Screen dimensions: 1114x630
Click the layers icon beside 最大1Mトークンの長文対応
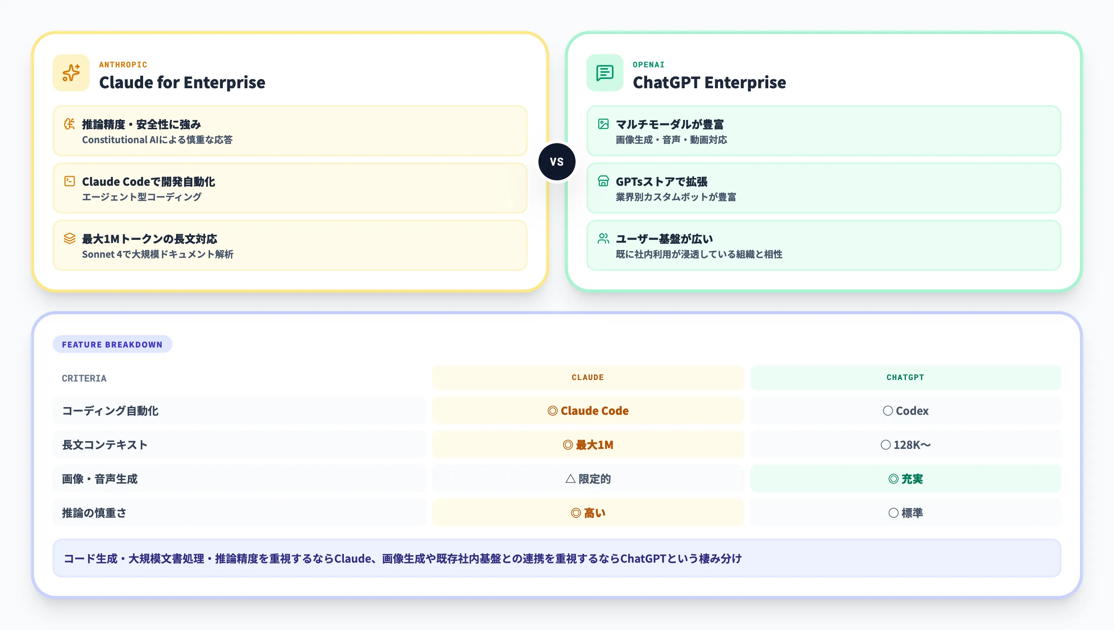(x=70, y=238)
